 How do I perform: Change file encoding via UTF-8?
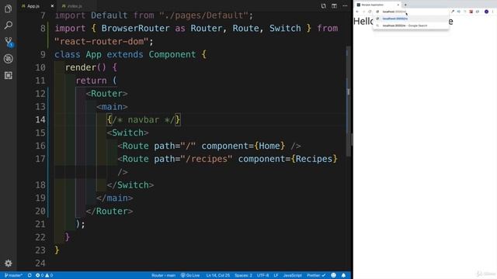(x=262, y=275)
